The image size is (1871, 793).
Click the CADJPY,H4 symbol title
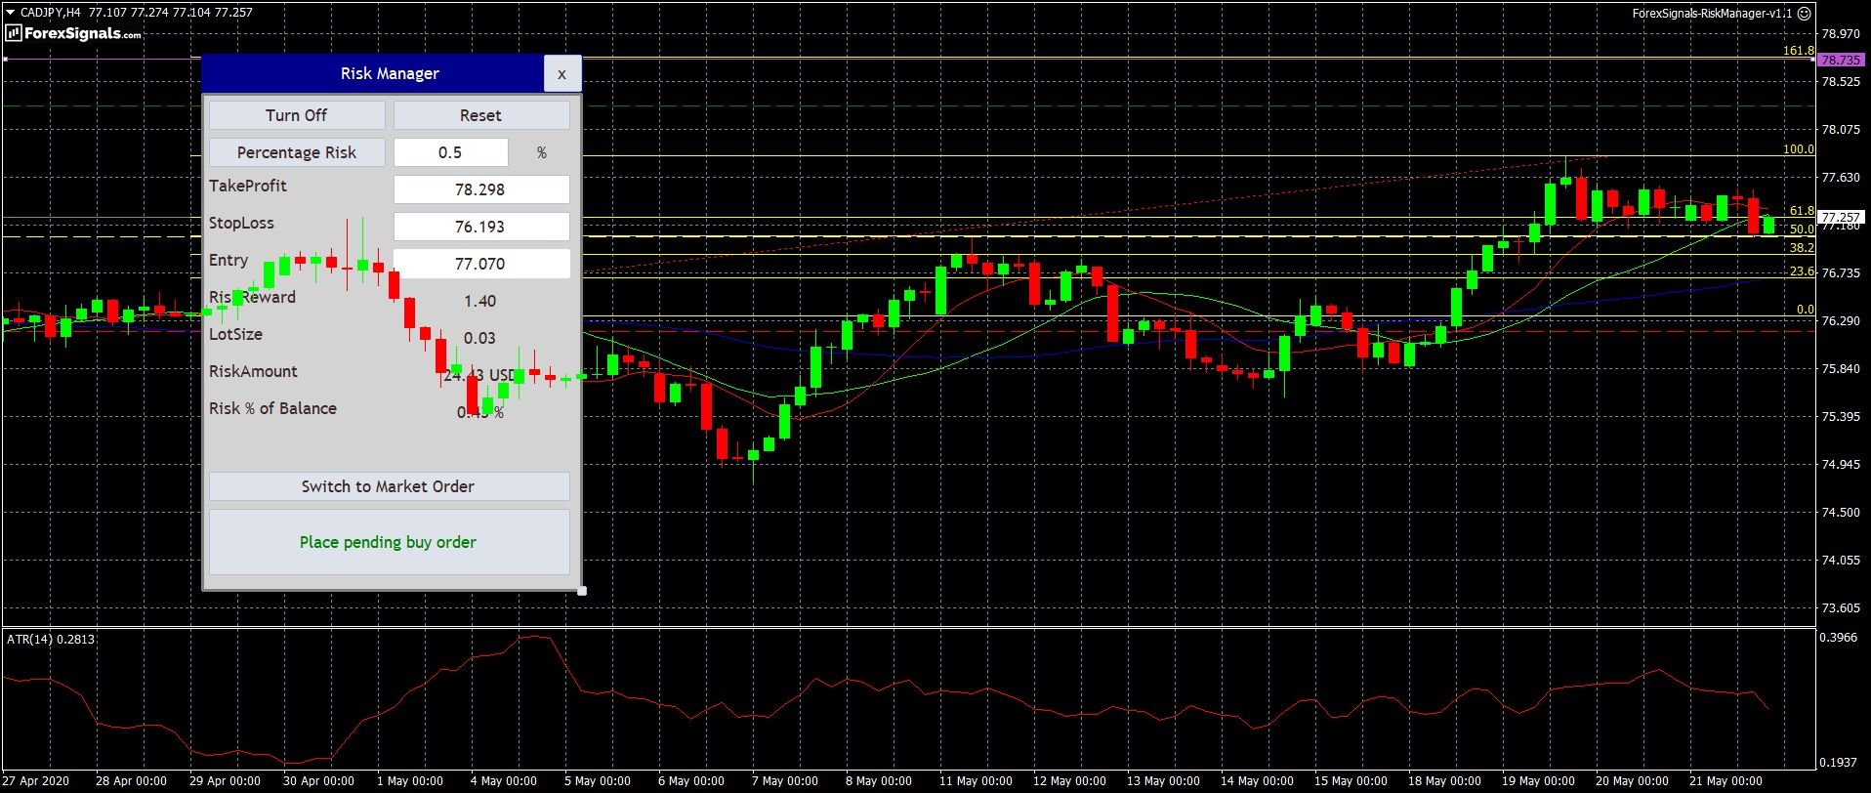click(x=51, y=13)
